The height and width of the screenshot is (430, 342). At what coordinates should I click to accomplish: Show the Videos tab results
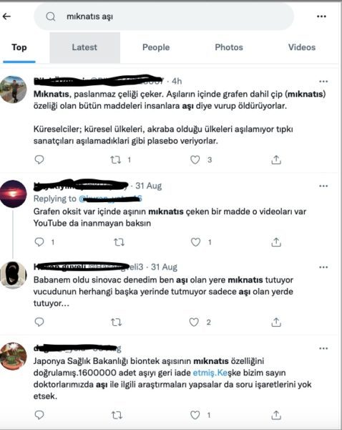pos(302,47)
